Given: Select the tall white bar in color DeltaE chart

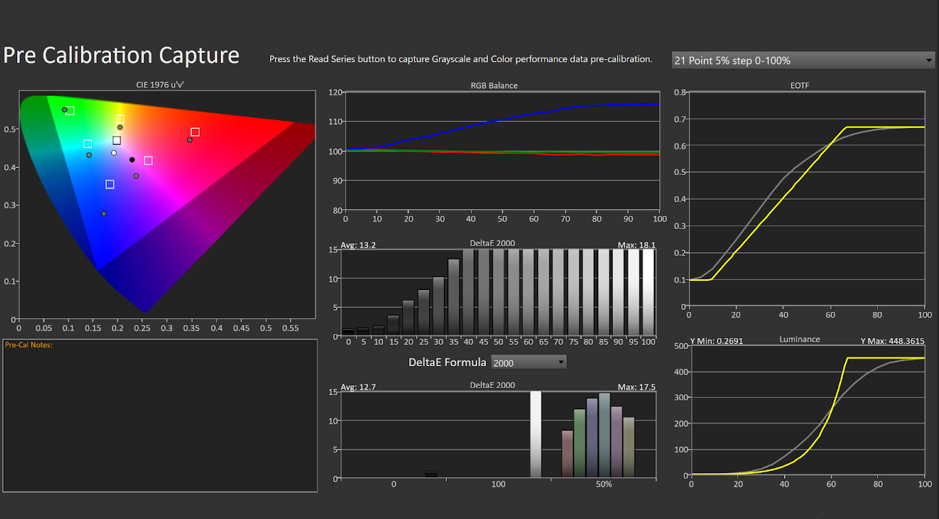Looking at the screenshot, I should tap(536, 435).
